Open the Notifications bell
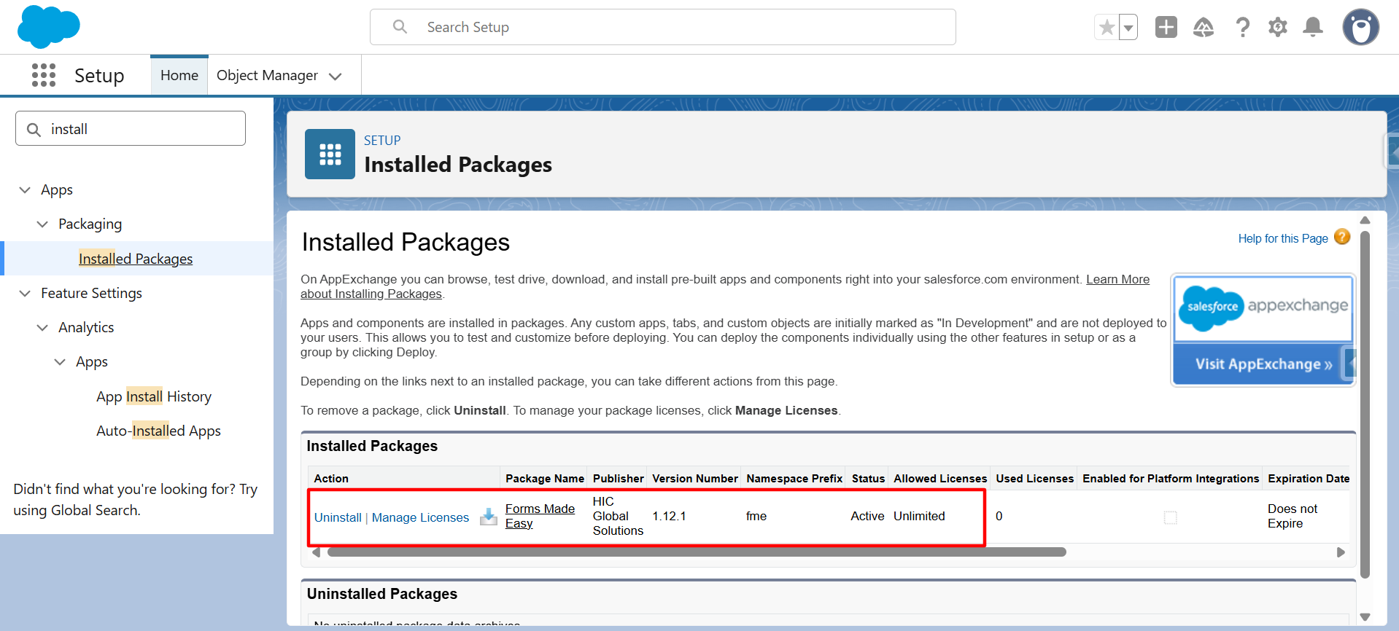 pos(1312,28)
